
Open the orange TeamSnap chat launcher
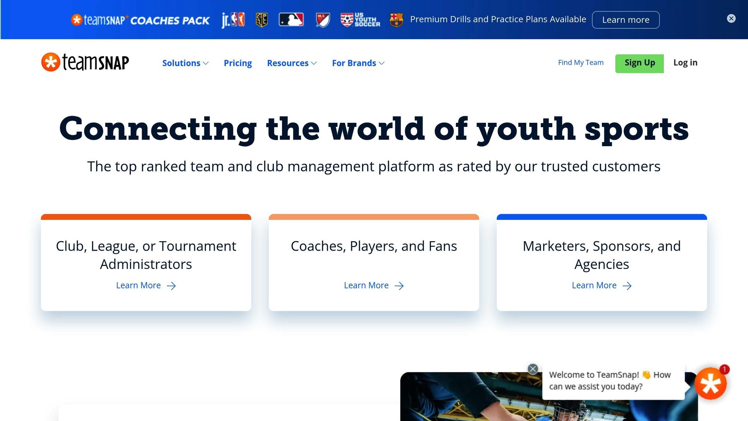(710, 384)
